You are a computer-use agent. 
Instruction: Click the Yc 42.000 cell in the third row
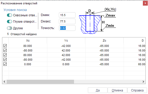point(66,55)
